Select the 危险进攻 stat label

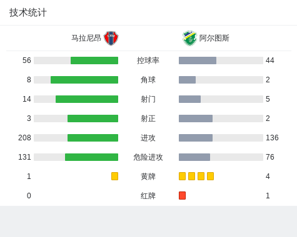click(148, 157)
